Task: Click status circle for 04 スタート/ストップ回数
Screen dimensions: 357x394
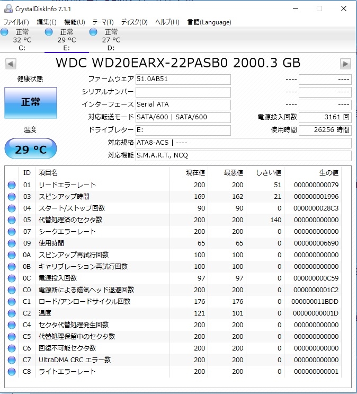Action: [12, 208]
